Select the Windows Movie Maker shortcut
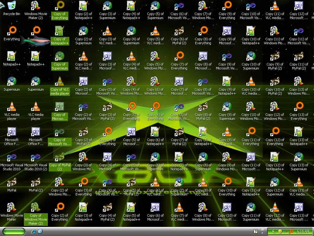314x236 pixels. 12,212
